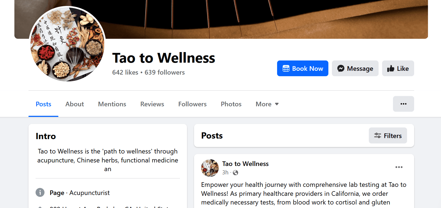Select the Reviews tab
Image resolution: width=441 pixels, height=208 pixels.
[152, 104]
